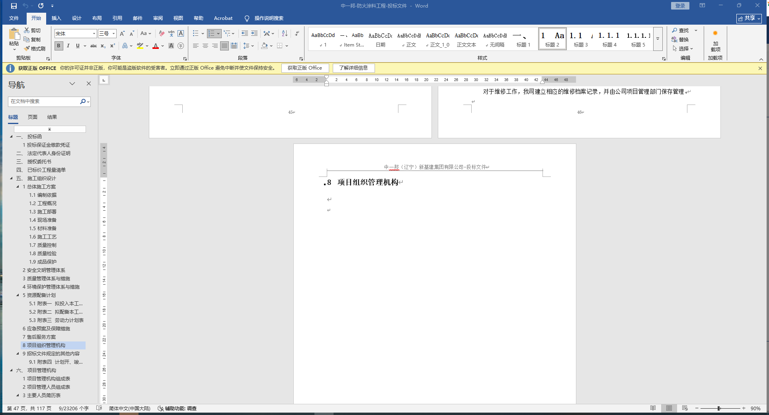
Task: Open the phonetic guide tool
Action: [x=171, y=34]
